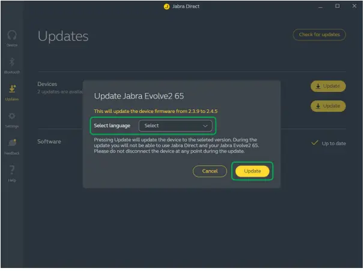Click the Jabra Direct logo in title bar
Screen dimensions: 364x271
(166, 7)
